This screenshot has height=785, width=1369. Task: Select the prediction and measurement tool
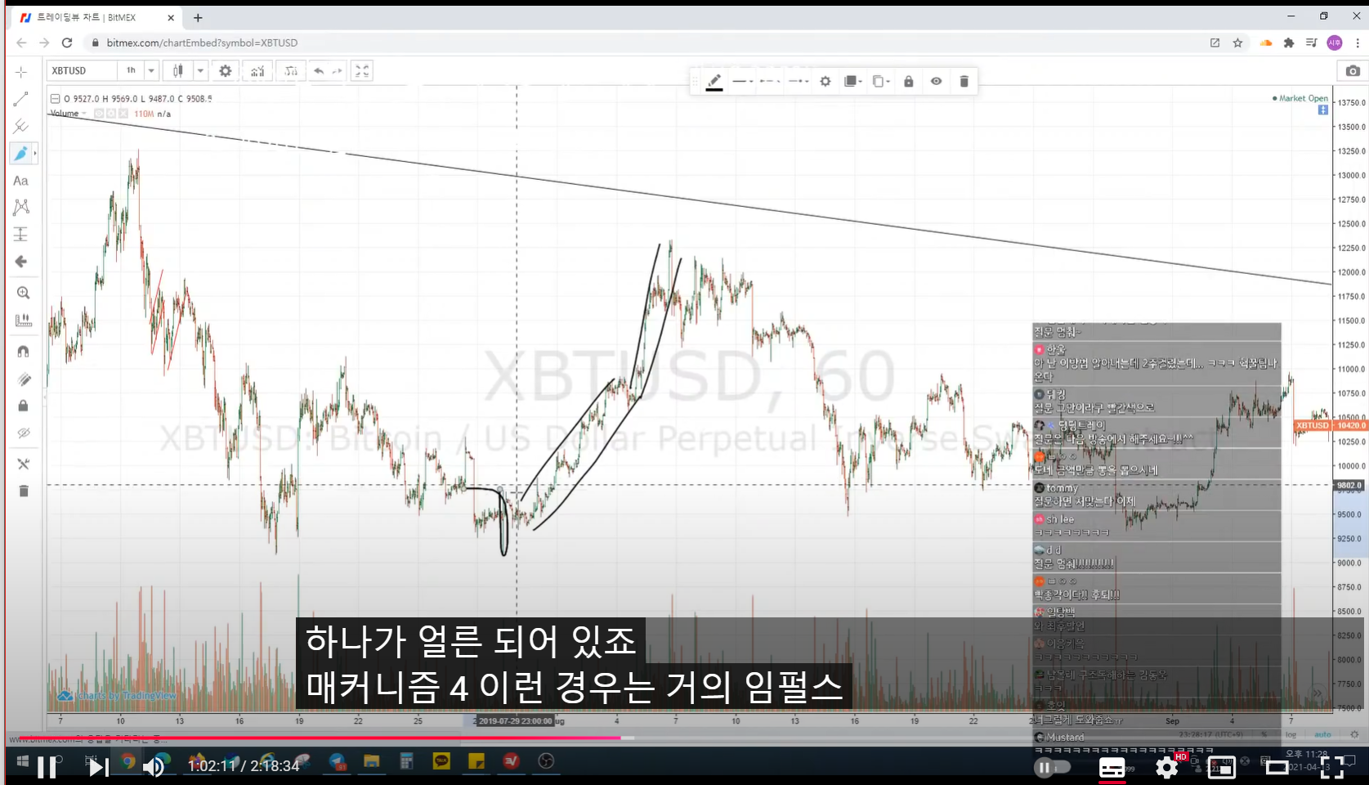coord(21,234)
